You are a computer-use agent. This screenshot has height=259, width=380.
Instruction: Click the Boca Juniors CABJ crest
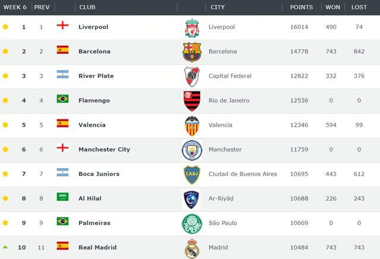(x=192, y=175)
